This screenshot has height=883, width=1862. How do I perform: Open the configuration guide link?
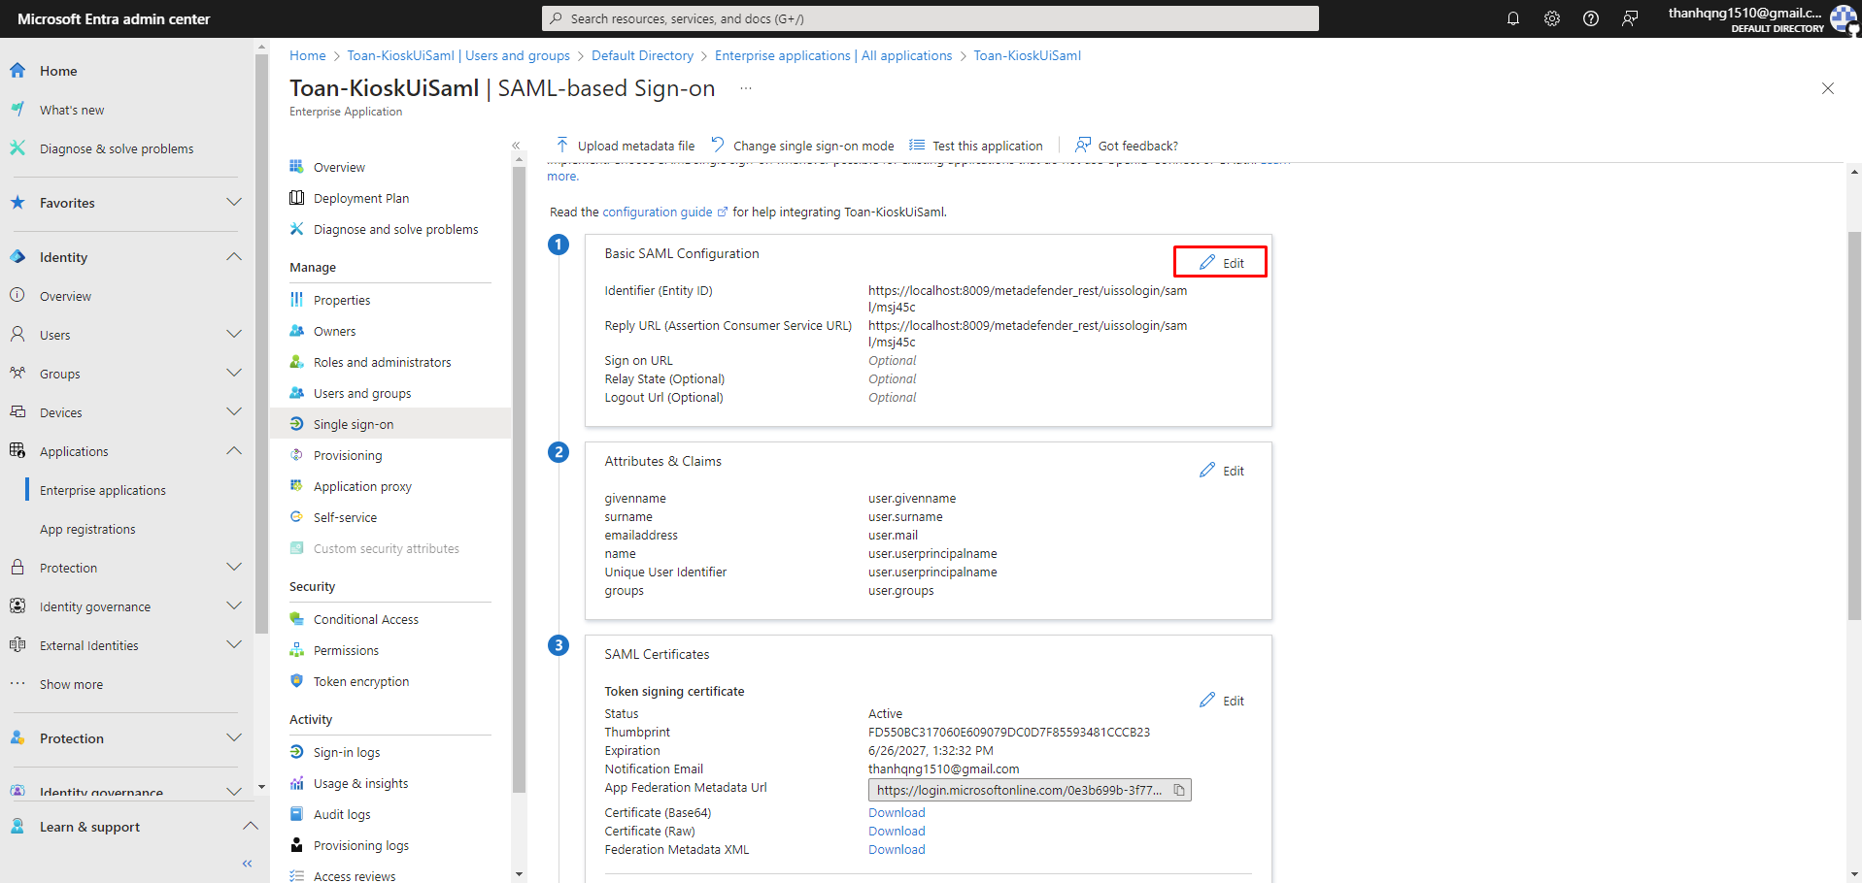[664, 212]
